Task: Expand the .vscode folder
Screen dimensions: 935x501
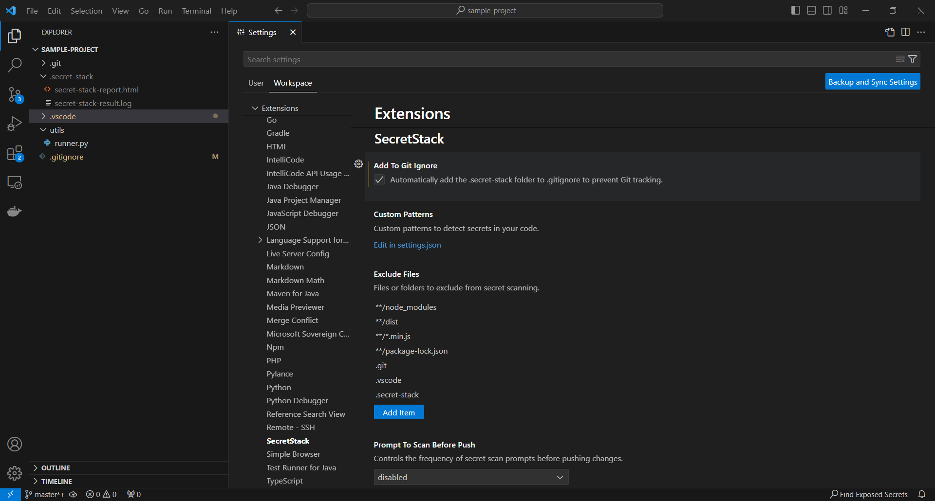Action: (129, 116)
